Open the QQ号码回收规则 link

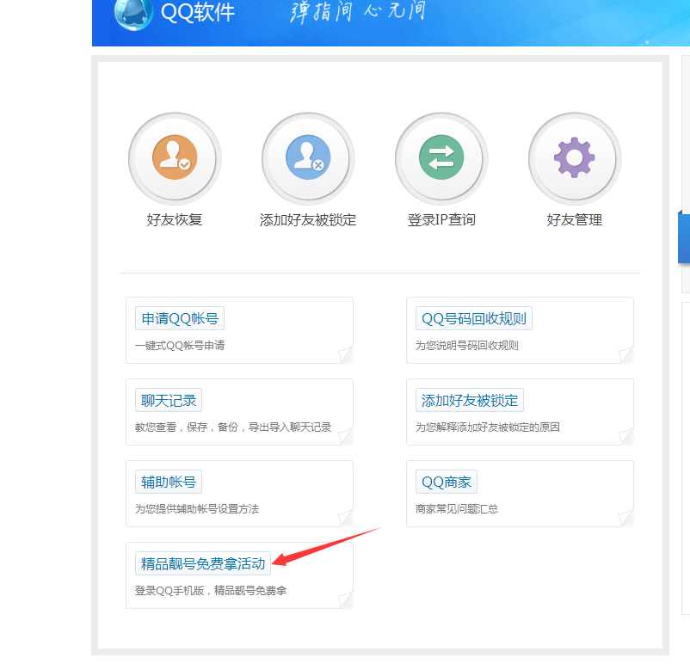(474, 318)
